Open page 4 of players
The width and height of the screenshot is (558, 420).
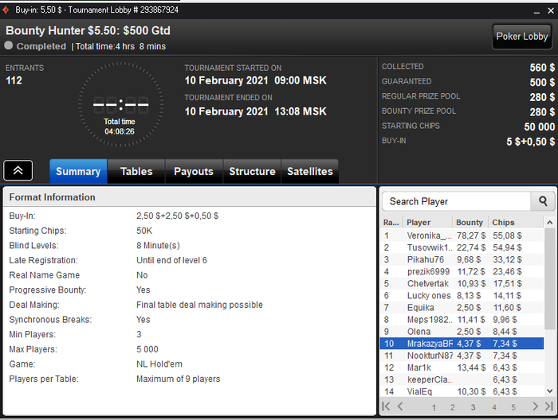pyautogui.click(x=494, y=407)
